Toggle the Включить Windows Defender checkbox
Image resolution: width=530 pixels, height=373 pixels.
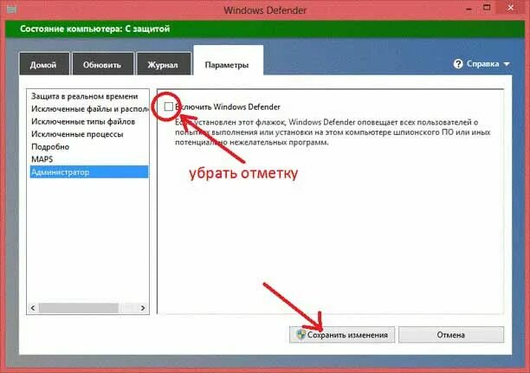[x=168, y=106]
